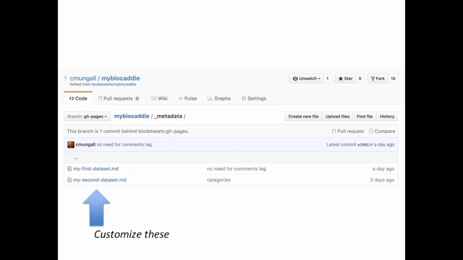Open the categories commit message
The image size is (463, 260).
(218, 180)
